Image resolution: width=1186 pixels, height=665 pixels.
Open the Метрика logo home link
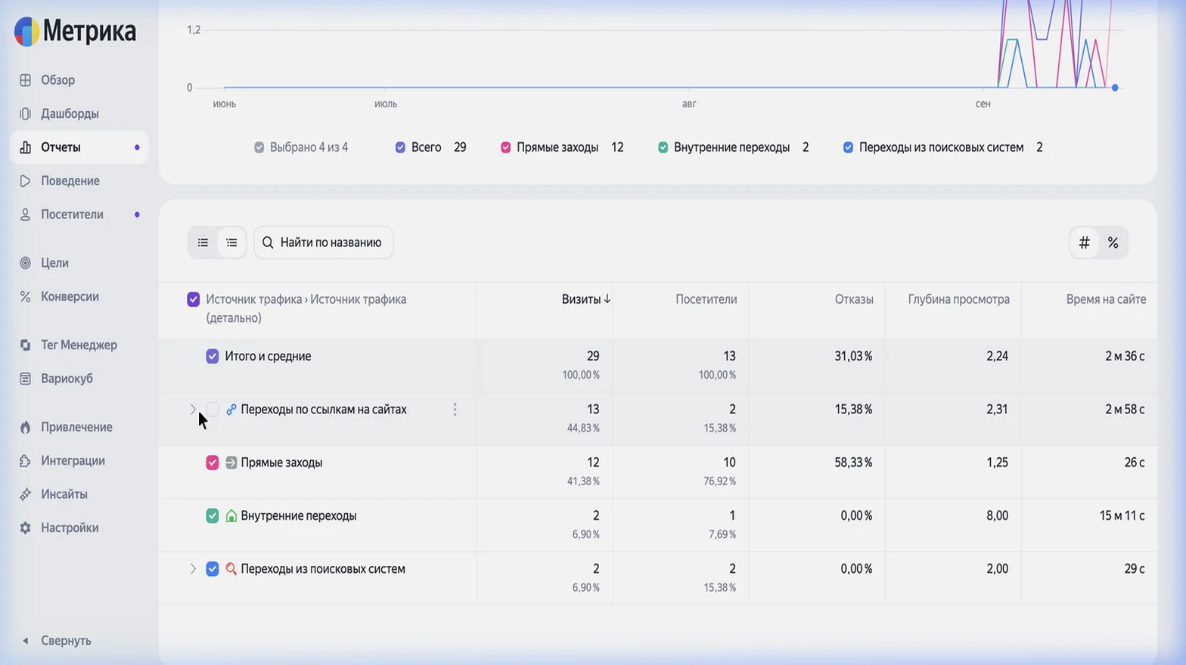point(75,31)
